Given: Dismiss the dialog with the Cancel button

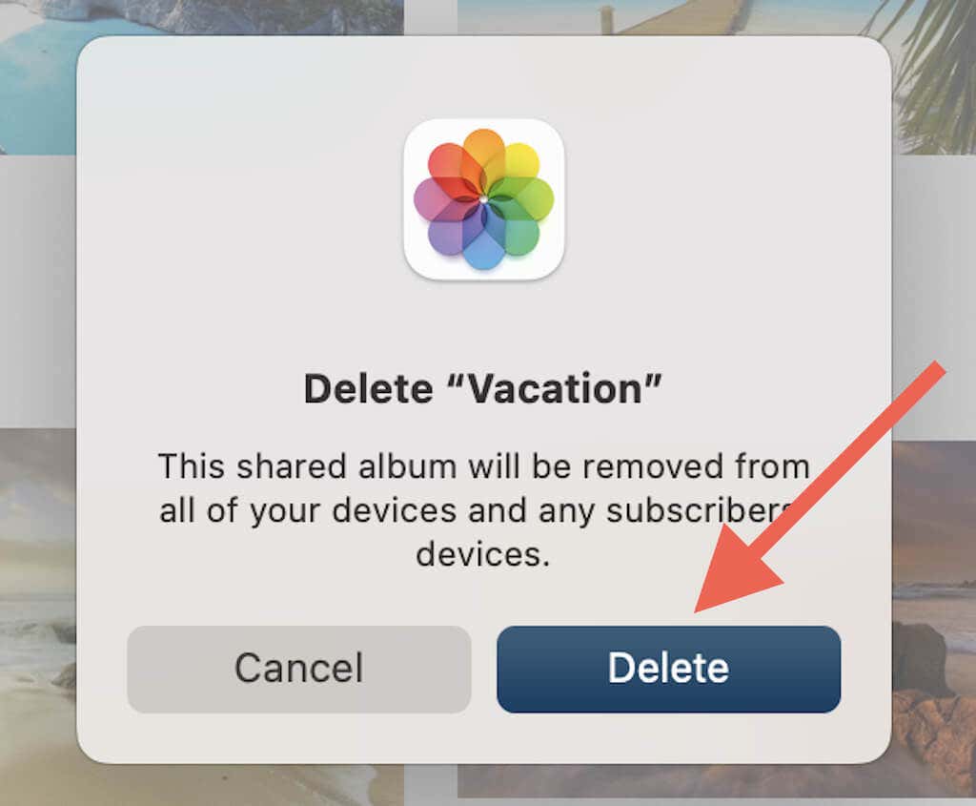Looking at the screenshot, I should (x=298, y=669).
